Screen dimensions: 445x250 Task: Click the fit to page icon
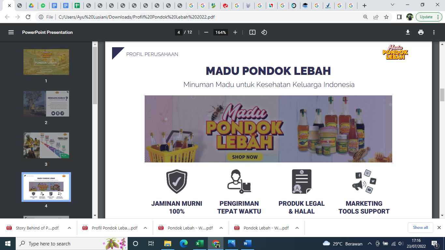click(252, 32)
